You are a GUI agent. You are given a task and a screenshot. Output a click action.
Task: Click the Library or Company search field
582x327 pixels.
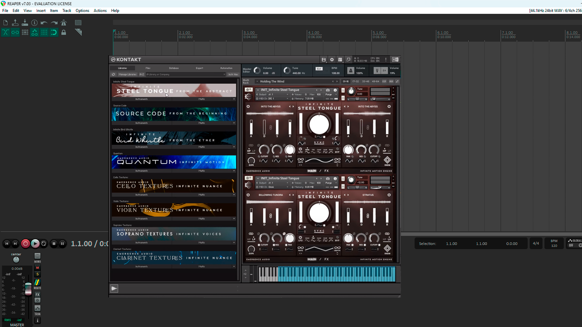coord(186,75)
